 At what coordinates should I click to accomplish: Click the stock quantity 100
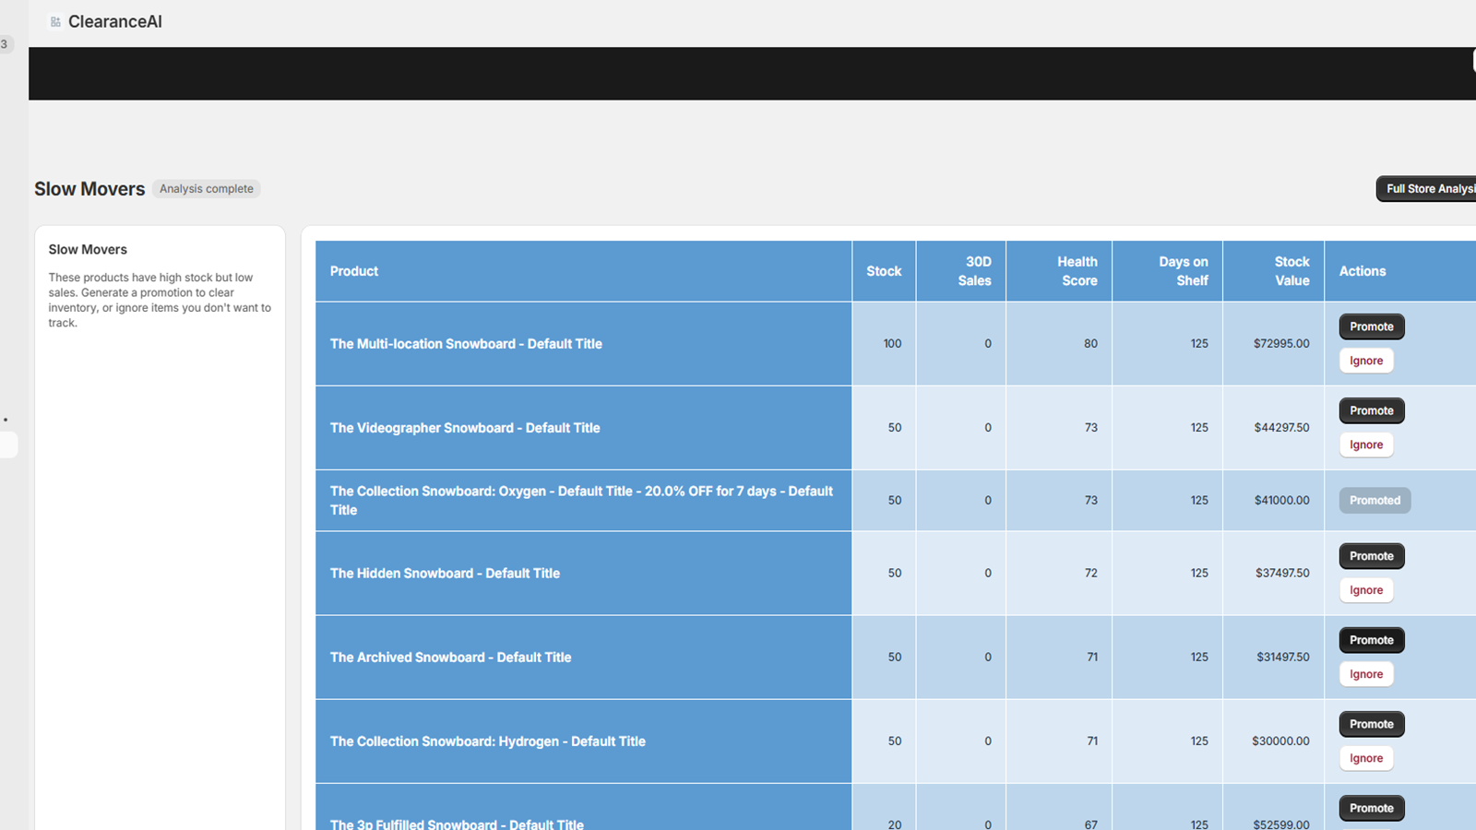pyautogui.click(x=892, y=344)
